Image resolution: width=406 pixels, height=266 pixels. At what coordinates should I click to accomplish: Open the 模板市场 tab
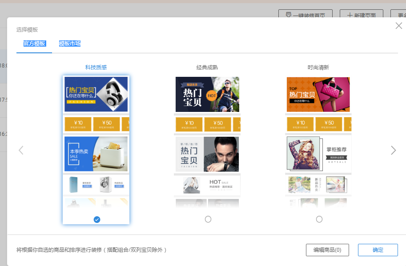coord(70,44)
